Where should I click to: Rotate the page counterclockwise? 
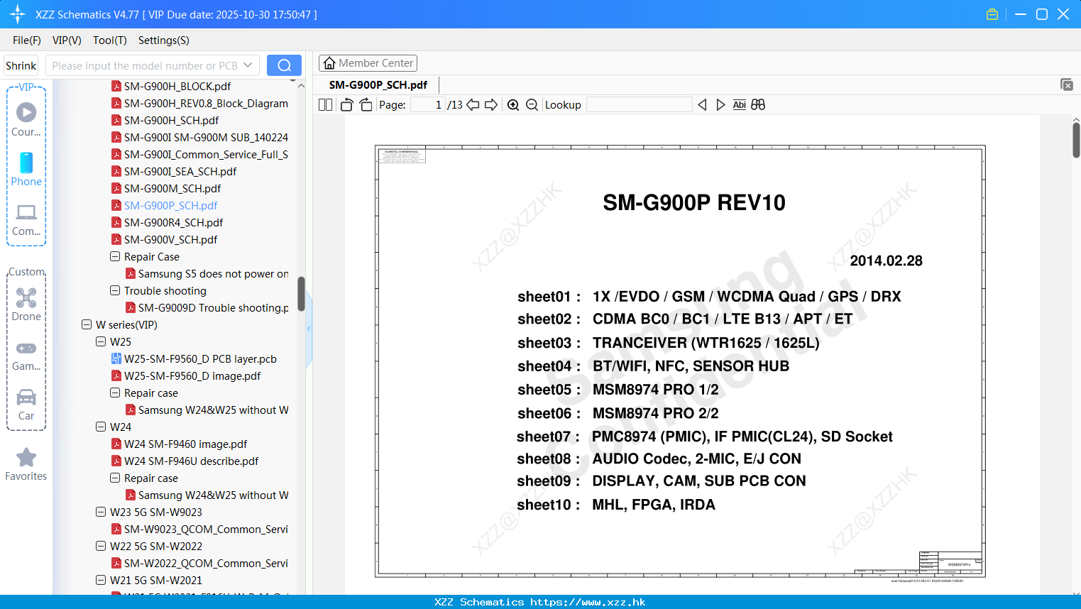pos(347,105)
